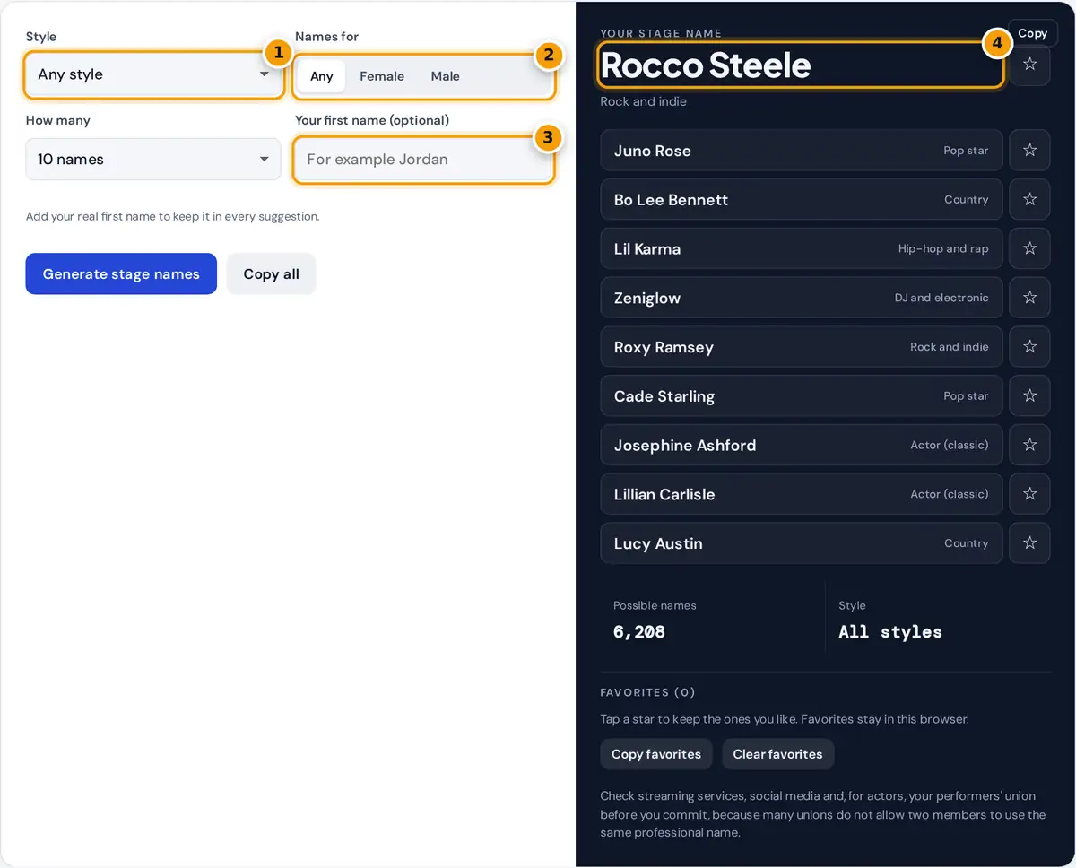1076x868 pixels.
Task: Mark Josephine Ashford as favorite star
Action: (1029, 445)
